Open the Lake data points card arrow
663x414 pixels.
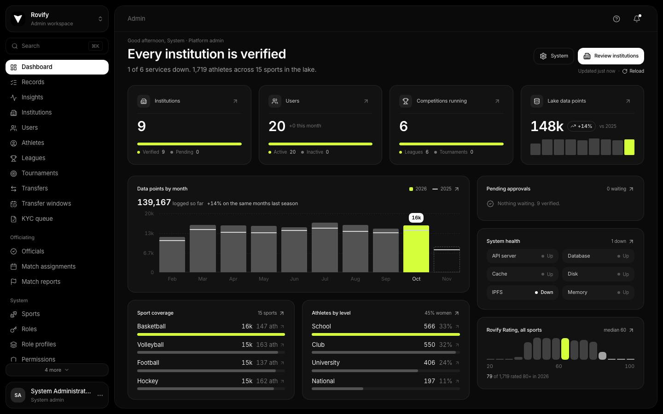pyautogui.click(x=628, y=101)
